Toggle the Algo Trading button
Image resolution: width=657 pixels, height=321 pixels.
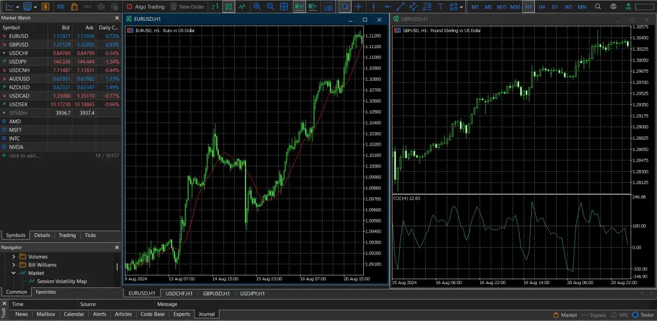point(145,7)
